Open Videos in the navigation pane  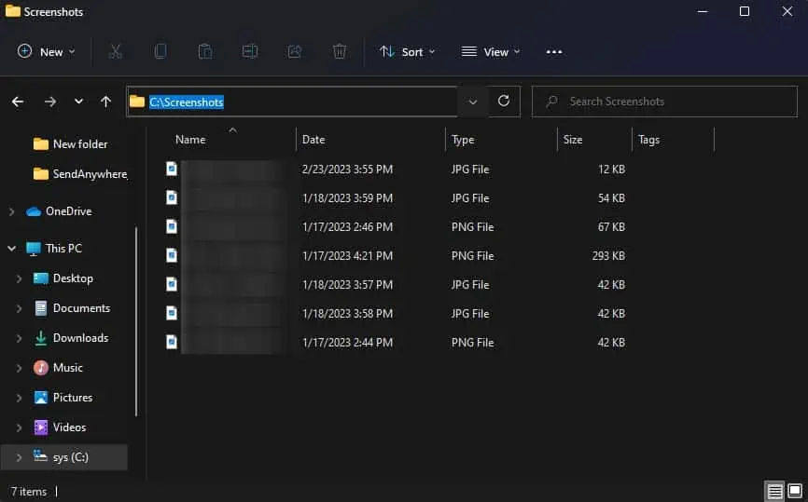tap(60, 427)
